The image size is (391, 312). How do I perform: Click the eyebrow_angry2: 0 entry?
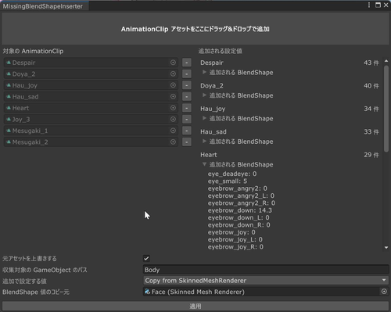[x=238, y=188]
